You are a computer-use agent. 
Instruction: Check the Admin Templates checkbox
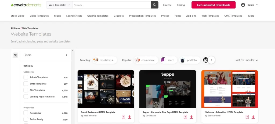coord(26,77)
